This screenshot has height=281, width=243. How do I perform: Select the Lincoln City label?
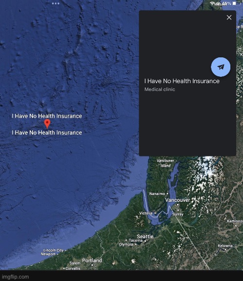(x=53, y=250)
